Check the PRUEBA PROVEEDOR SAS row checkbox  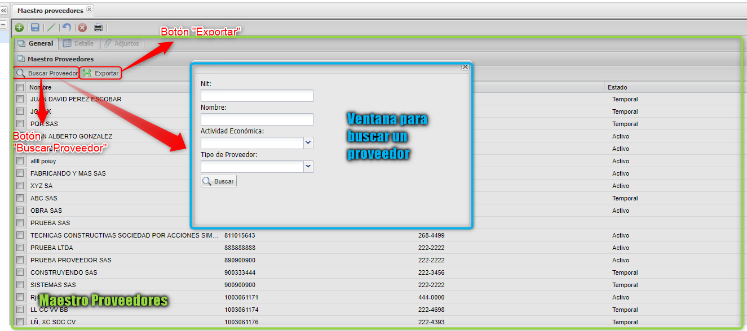tap(20, 260)
